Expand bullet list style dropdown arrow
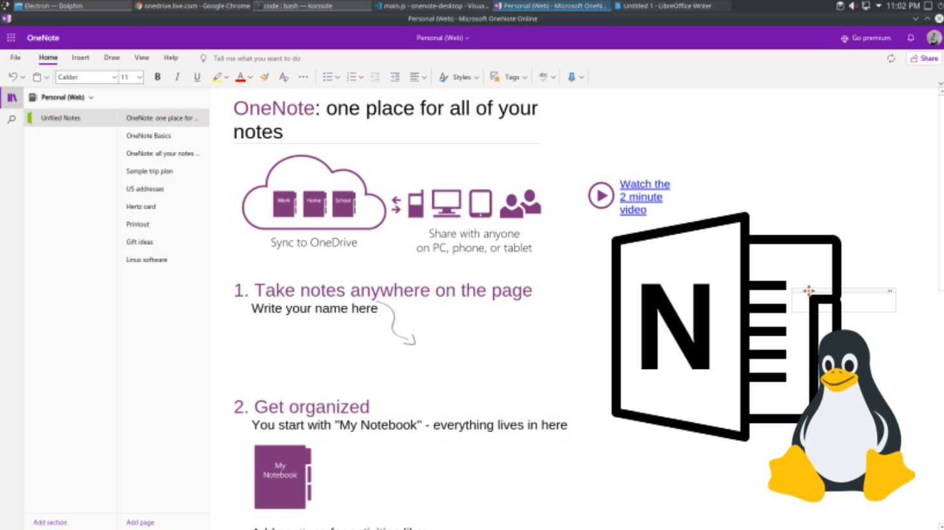This screenshot has width=944, height=530. click(337, 78)
